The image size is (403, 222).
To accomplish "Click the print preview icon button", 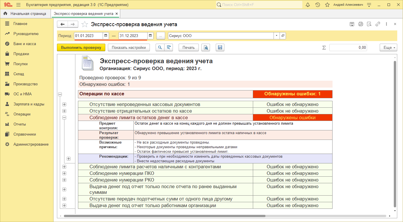I will click(206, 48).
